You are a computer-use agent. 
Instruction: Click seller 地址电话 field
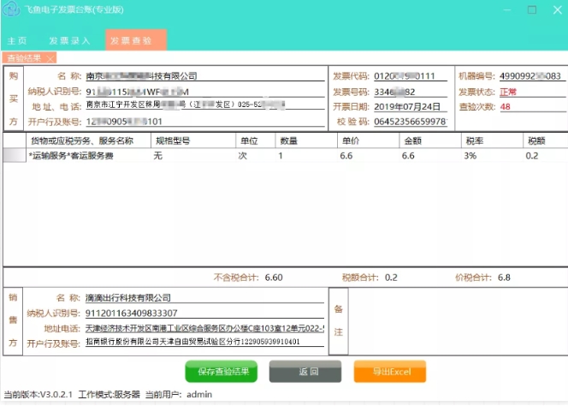tap(204, 329)
